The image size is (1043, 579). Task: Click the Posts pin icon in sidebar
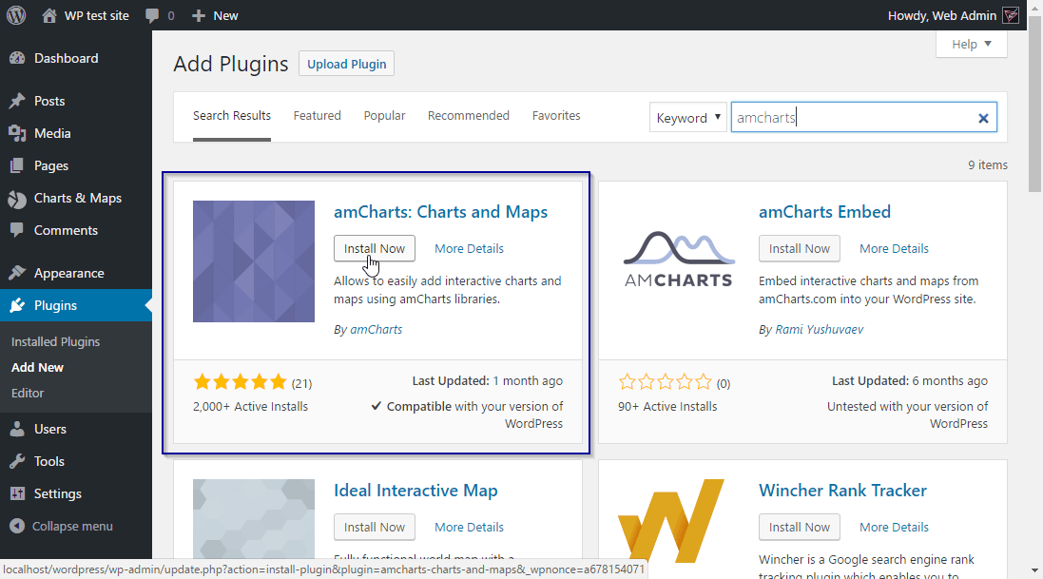click(17, 101)
